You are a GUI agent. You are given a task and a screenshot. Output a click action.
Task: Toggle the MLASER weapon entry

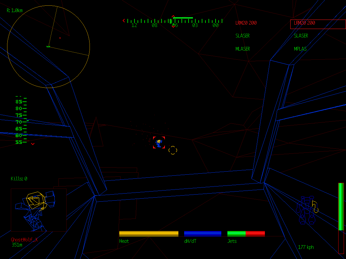pyautogui.click(x=243, y=49)
